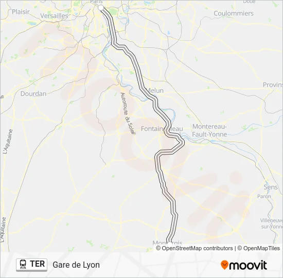
Task: Click the moovit wordmark text
Action: 248,265
